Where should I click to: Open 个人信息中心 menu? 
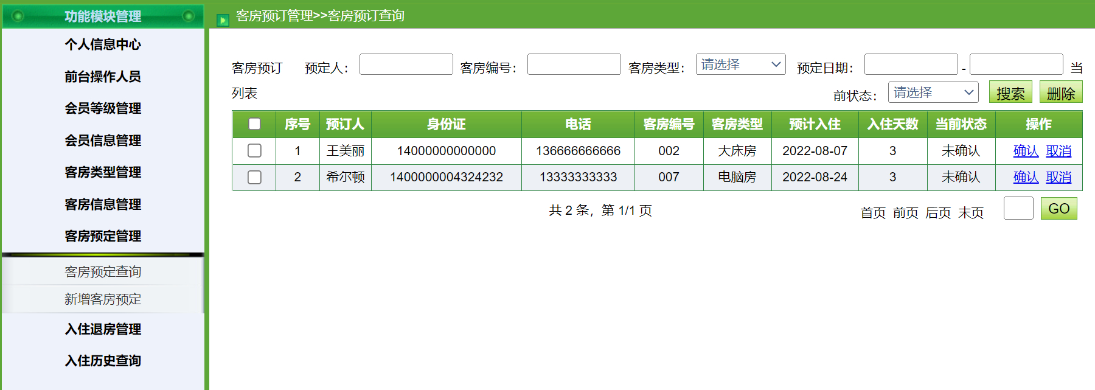click(103, 44)
